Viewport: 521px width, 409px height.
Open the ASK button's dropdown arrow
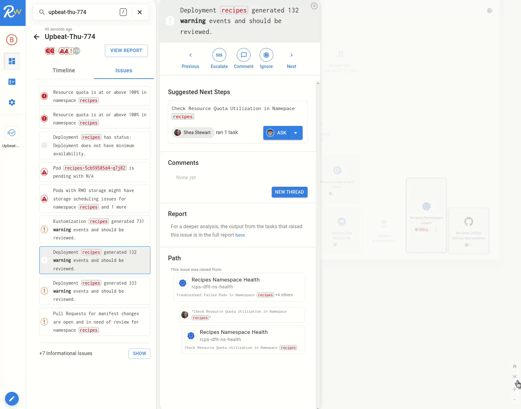[x=296, y=132]
